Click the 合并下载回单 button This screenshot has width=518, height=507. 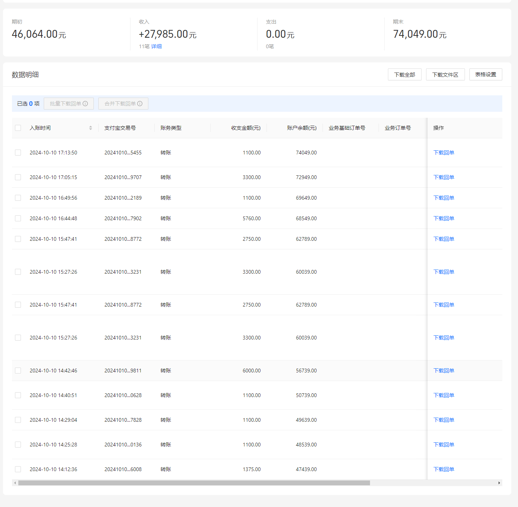(x=123, y=104)
